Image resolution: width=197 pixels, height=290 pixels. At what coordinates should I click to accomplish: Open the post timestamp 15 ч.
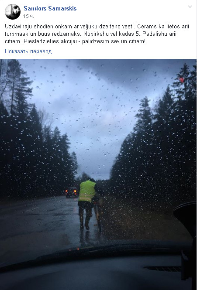(x=28, y=16)
